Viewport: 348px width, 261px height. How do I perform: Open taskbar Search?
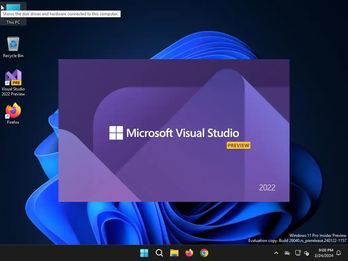159,253
